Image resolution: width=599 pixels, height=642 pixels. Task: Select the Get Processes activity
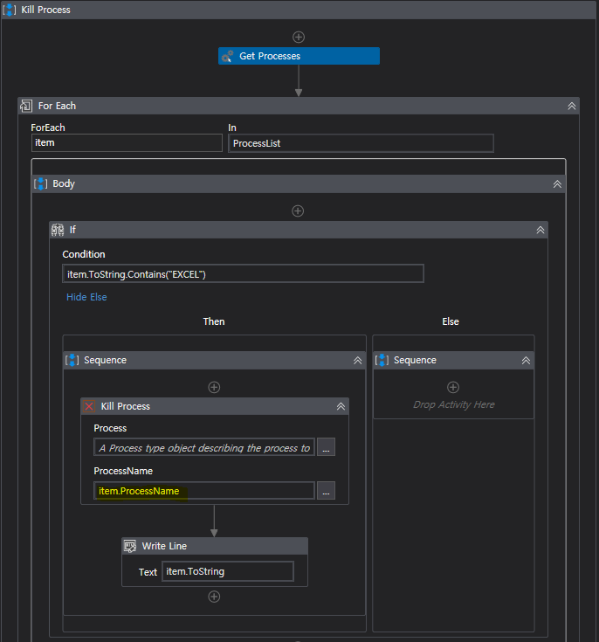[x=299, y=56]
